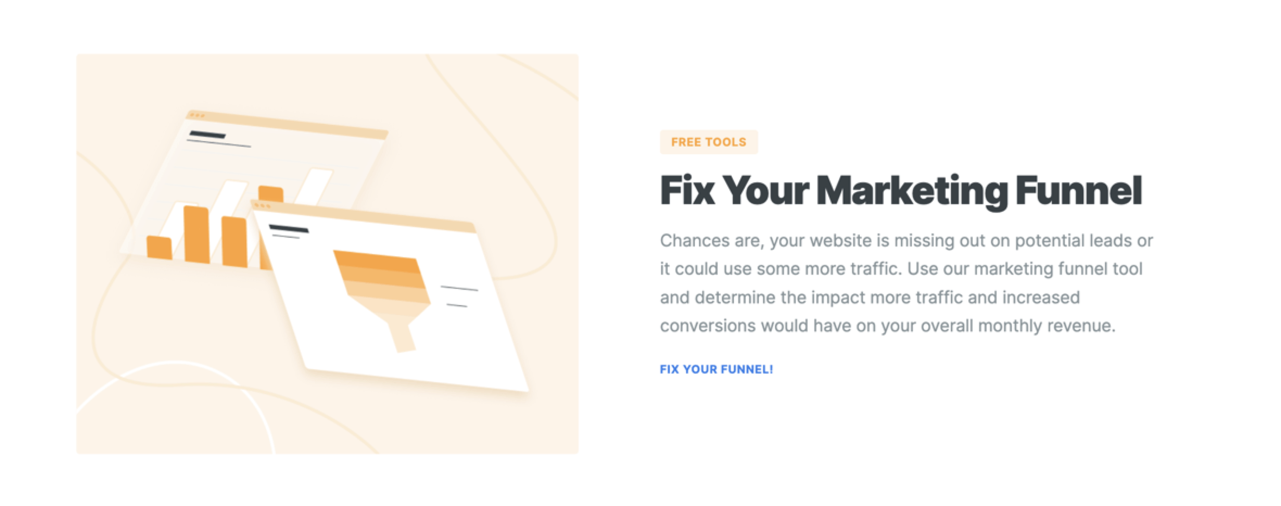The width and height of the screenshot is (1281, 506).
Task: Click the leftmost short orange bar
Action: pyautogui.click(x=159, y=248)
